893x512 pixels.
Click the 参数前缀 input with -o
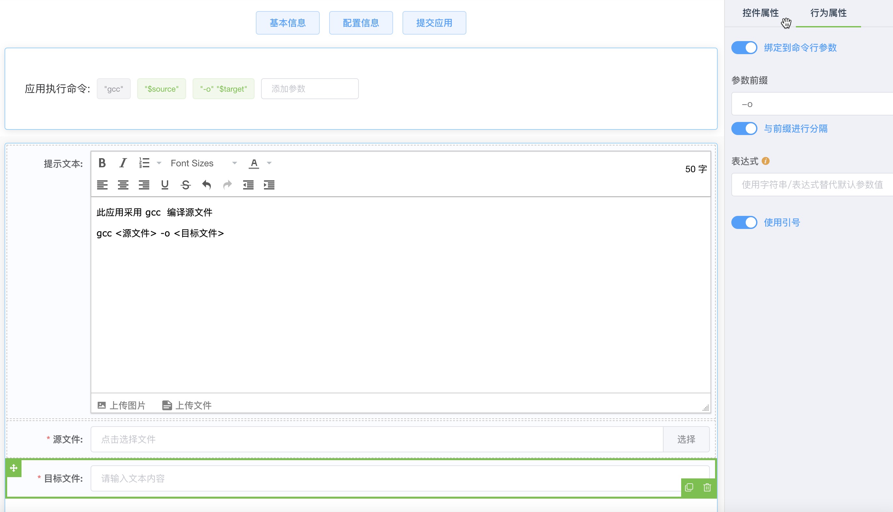[x=812, y=104]
